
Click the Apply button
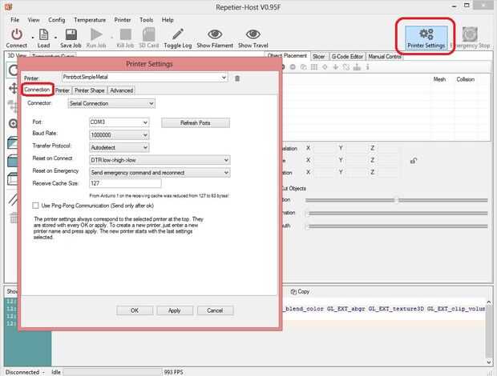pos(174,310)
